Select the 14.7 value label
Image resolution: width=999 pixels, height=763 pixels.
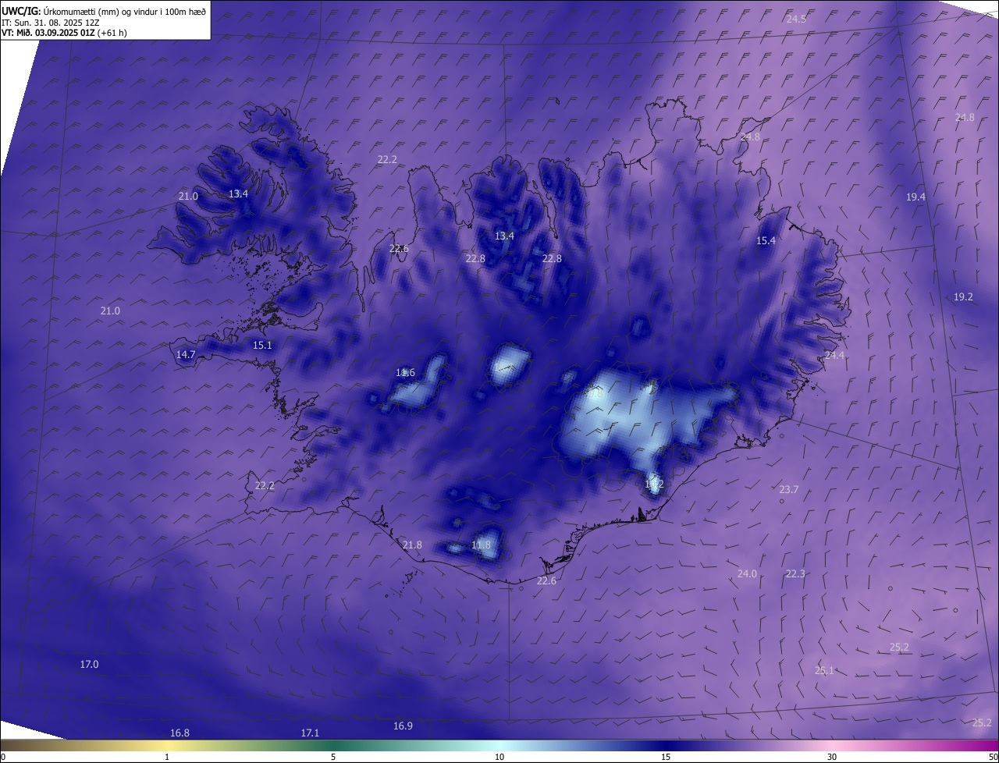click(186, 355)
